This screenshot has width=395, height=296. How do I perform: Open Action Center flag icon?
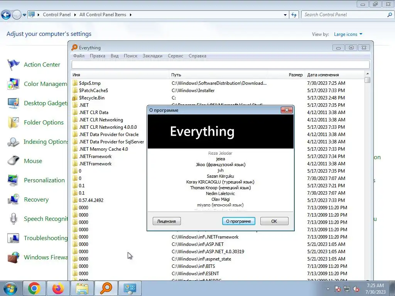tap(14, 65)
